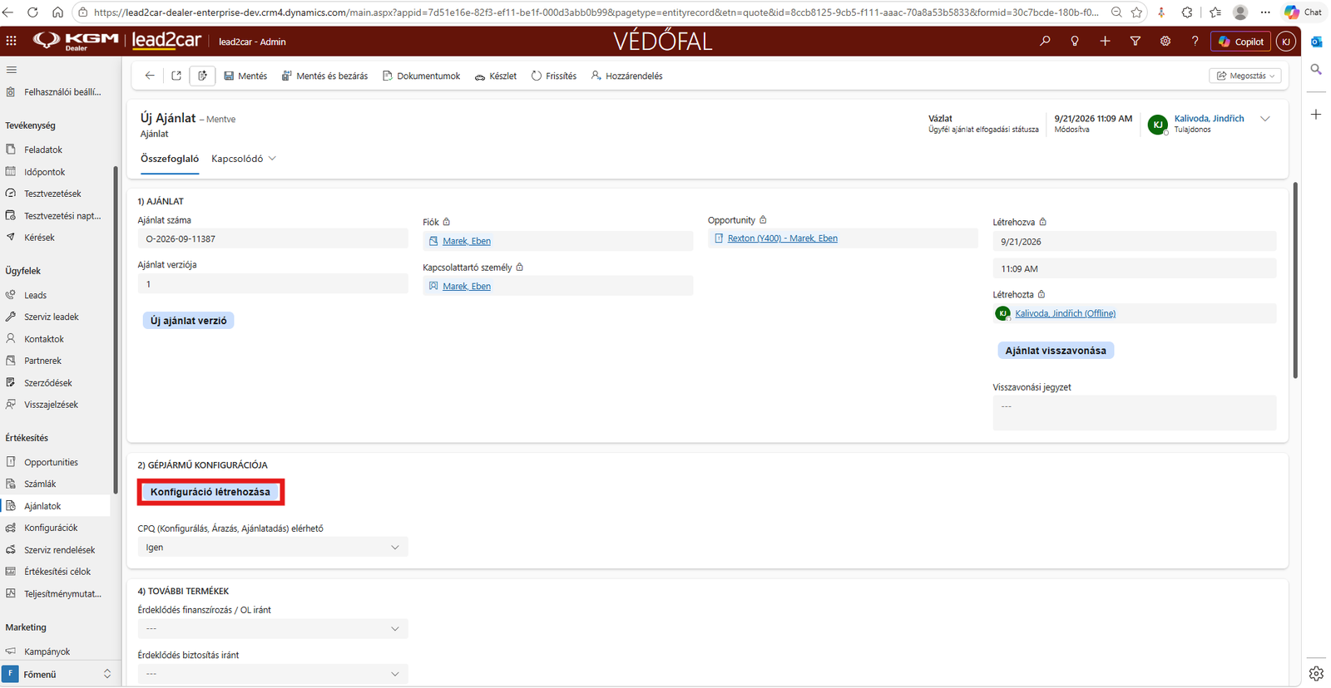Open Kalivoda, Jindřich (Offline) creator link

[1065, 313]
